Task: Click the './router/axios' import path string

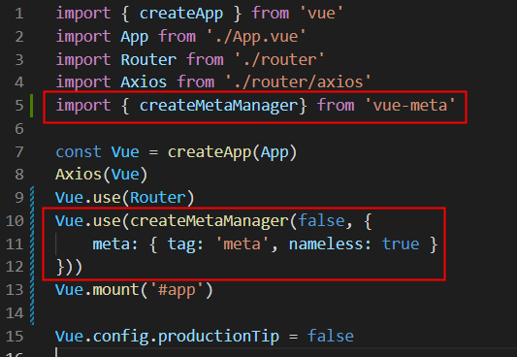Action: tap(299, 81)
